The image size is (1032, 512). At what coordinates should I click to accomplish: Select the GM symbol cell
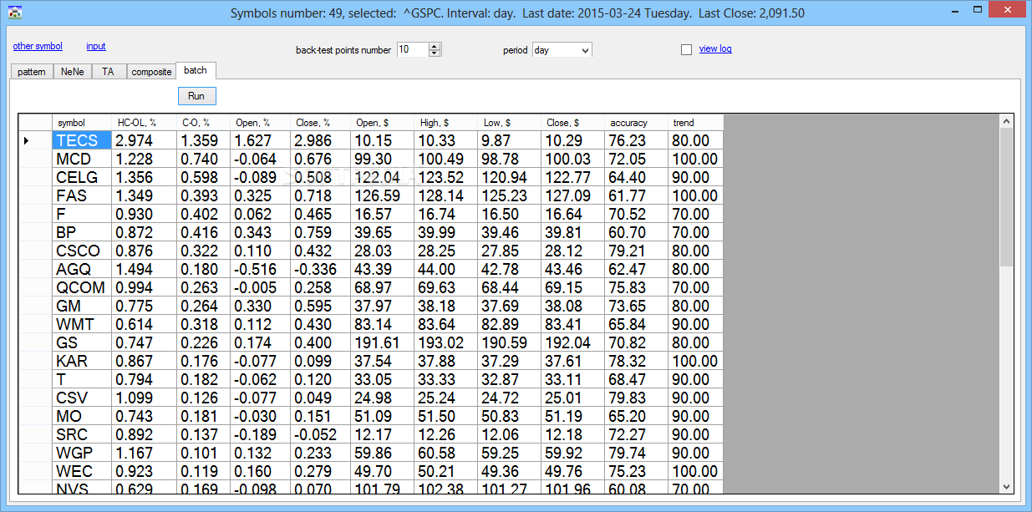click(82, 307)
